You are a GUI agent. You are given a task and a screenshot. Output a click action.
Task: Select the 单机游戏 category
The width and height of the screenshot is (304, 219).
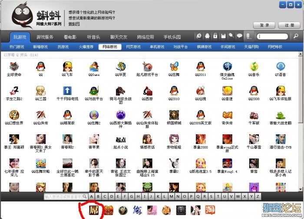point(157,47)
